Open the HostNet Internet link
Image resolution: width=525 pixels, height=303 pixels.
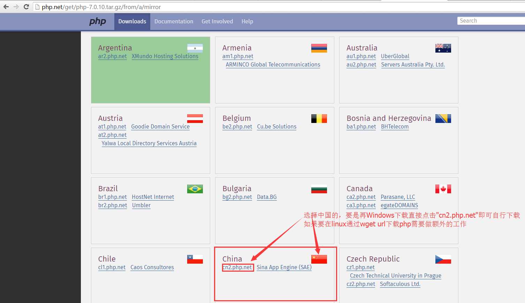coord(153,197)
